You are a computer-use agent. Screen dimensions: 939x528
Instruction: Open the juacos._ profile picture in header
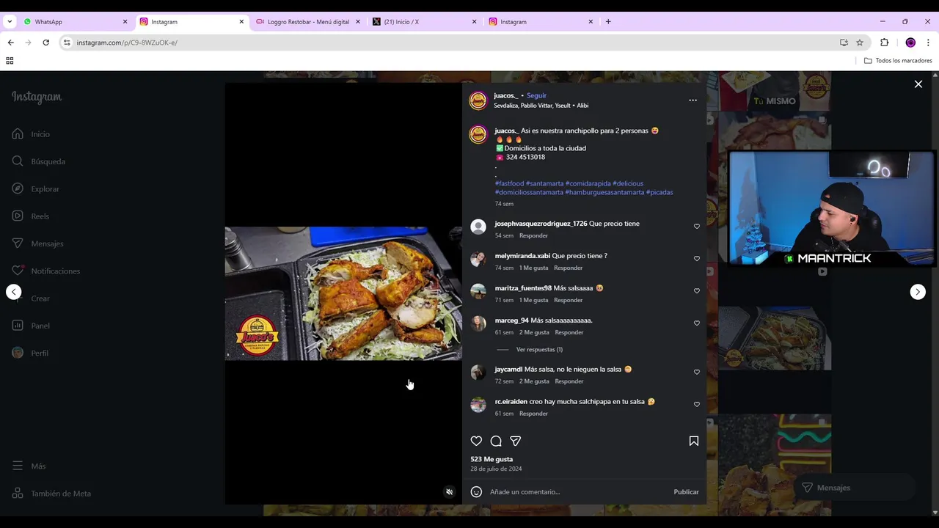[x=478, y=100]
